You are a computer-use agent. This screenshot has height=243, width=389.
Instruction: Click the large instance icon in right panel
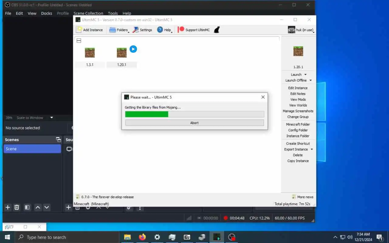click(x=298, y=51)
